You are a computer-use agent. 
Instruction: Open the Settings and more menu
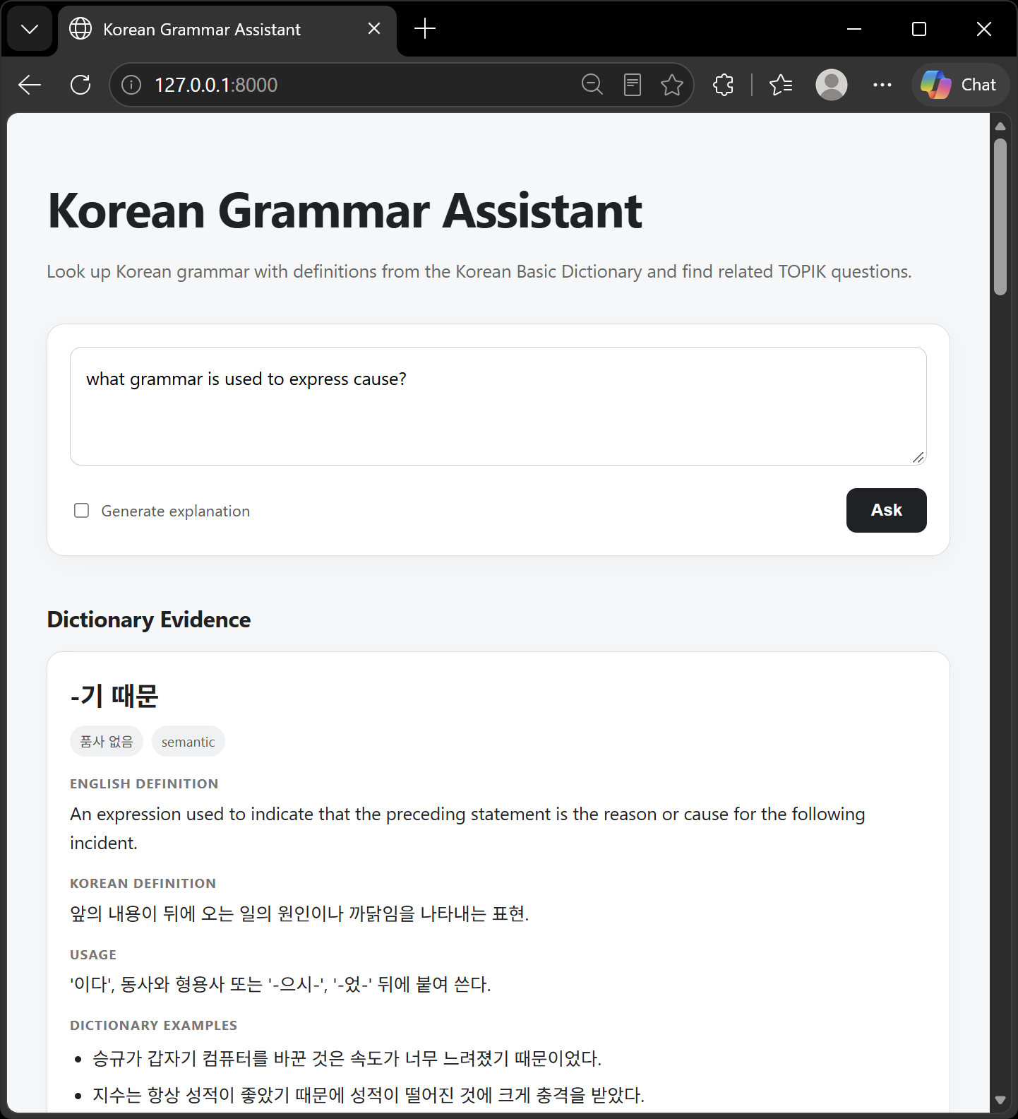click(x=882, y=85)
